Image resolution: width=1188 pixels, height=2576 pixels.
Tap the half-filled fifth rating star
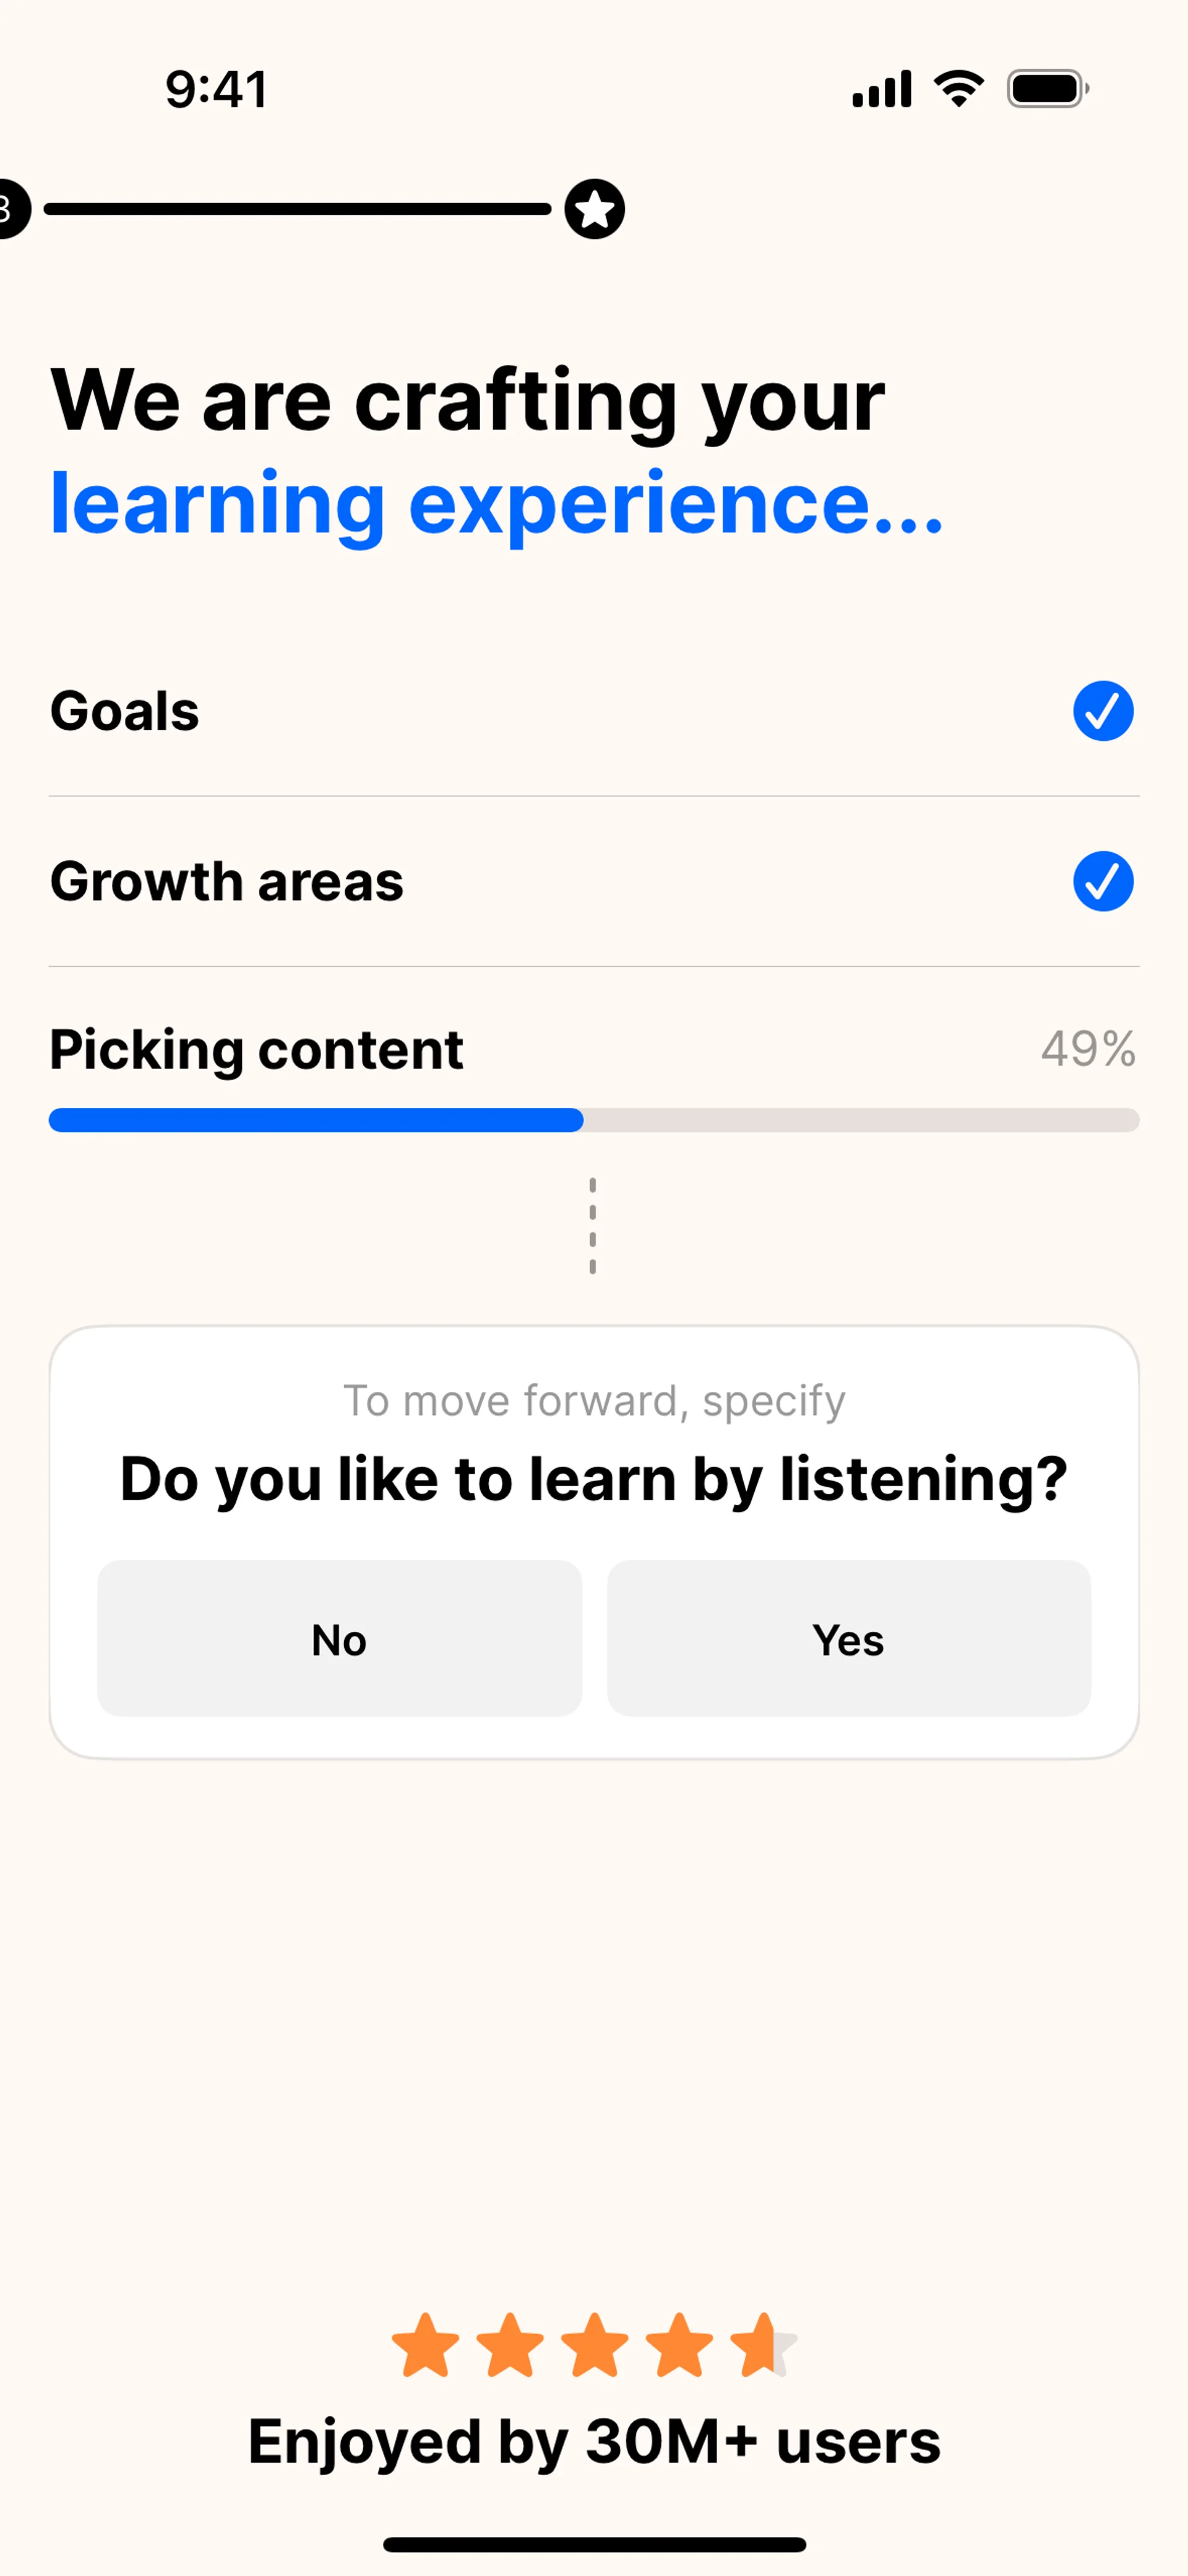coord(764,2345)
